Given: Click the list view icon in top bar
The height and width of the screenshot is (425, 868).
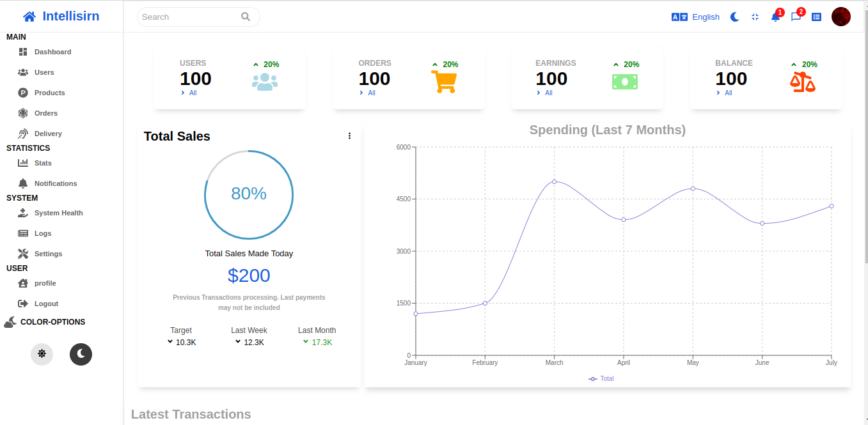Looking at the screenshot, I should coord(816,17).
